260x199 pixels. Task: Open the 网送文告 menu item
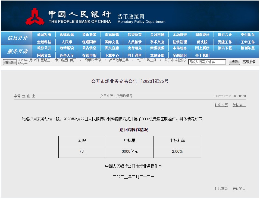tap(44, 55)
